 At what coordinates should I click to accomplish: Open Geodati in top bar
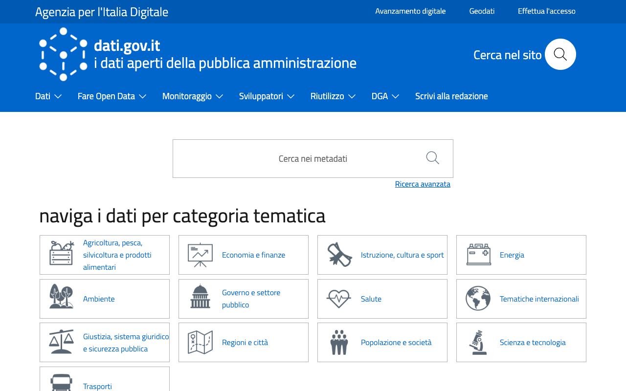click(x=482, y=11)
